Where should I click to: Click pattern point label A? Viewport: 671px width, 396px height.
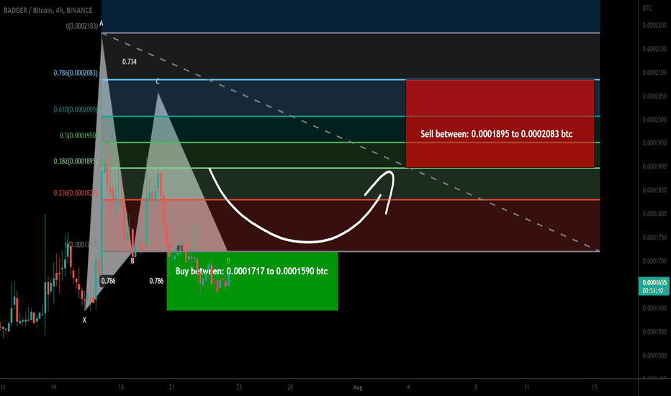pos(102,23)
